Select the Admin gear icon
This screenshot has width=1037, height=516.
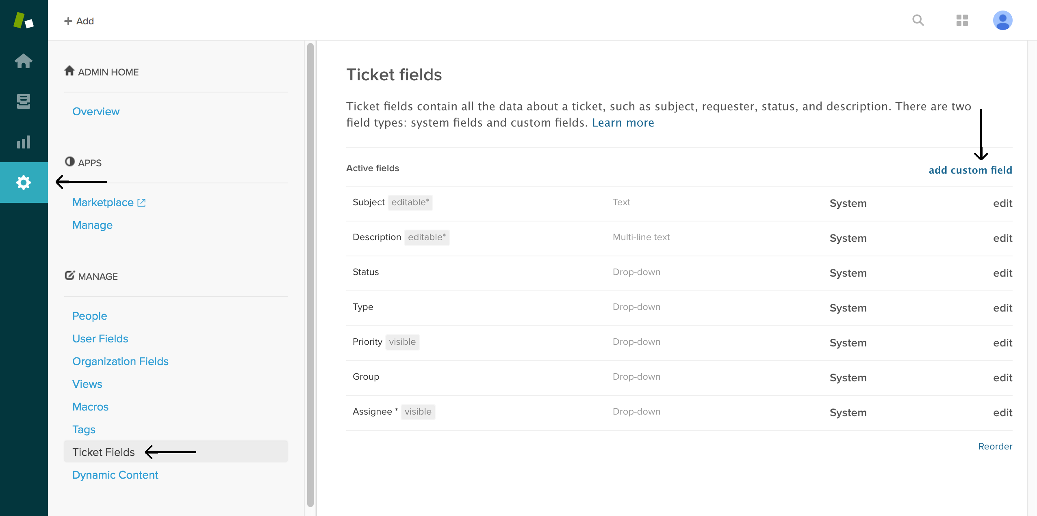pos(23,183)
